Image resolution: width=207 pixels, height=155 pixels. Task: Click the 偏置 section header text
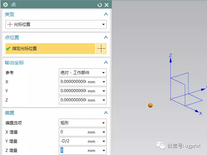10,113
